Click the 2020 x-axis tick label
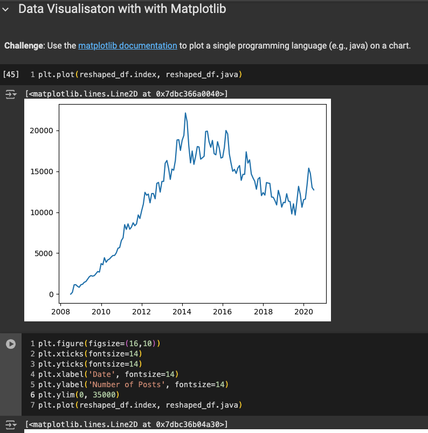 point(303,312)
